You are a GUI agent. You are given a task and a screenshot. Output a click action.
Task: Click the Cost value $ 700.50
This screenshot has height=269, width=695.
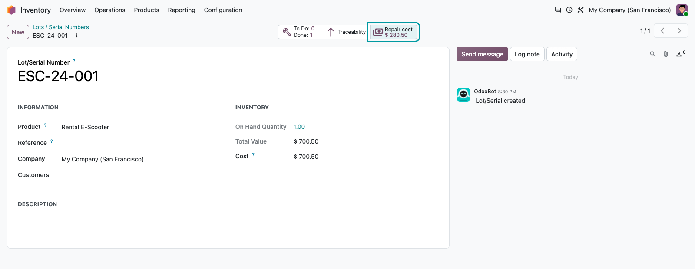tap(306, 157)
